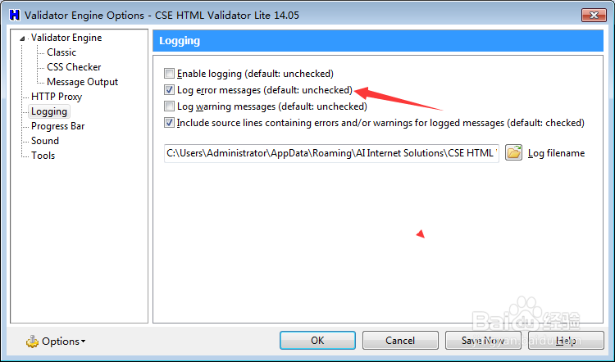The height and width of the screenshot is (362, 615).
Task: Uncheck Log error messages
Action: (170, 90)
